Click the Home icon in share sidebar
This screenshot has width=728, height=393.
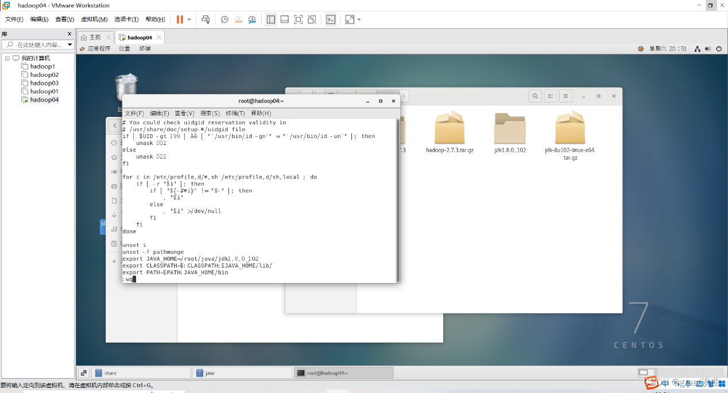point(114,157)
